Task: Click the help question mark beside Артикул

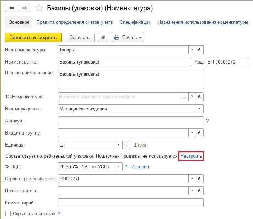Action: pos(208,121)
